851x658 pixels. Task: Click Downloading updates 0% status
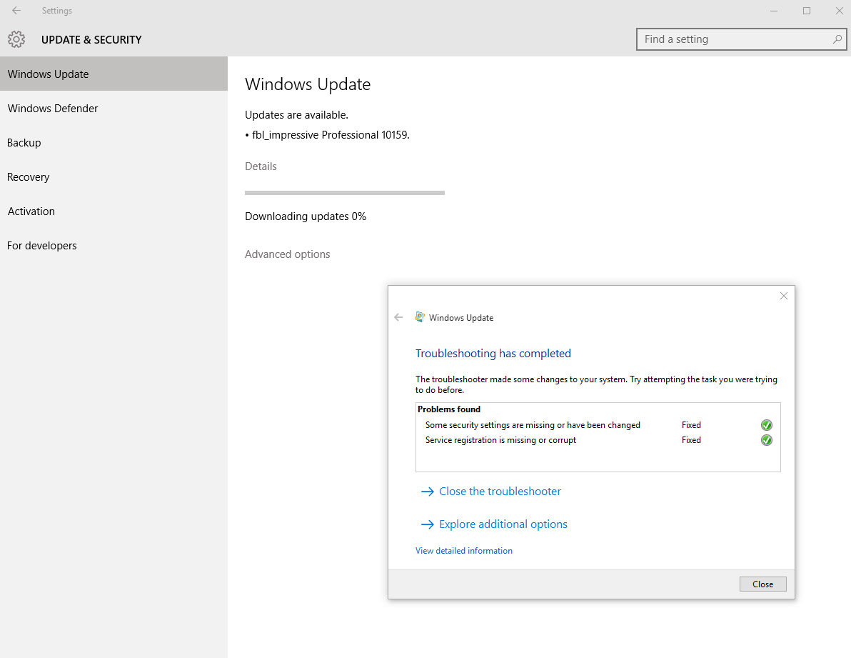point(306,216)
